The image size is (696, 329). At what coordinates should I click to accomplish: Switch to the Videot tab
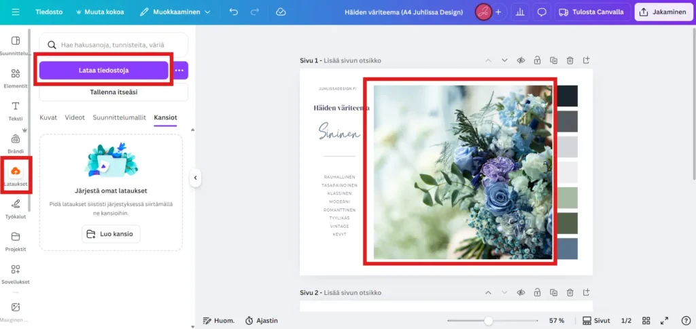[75, 117]
